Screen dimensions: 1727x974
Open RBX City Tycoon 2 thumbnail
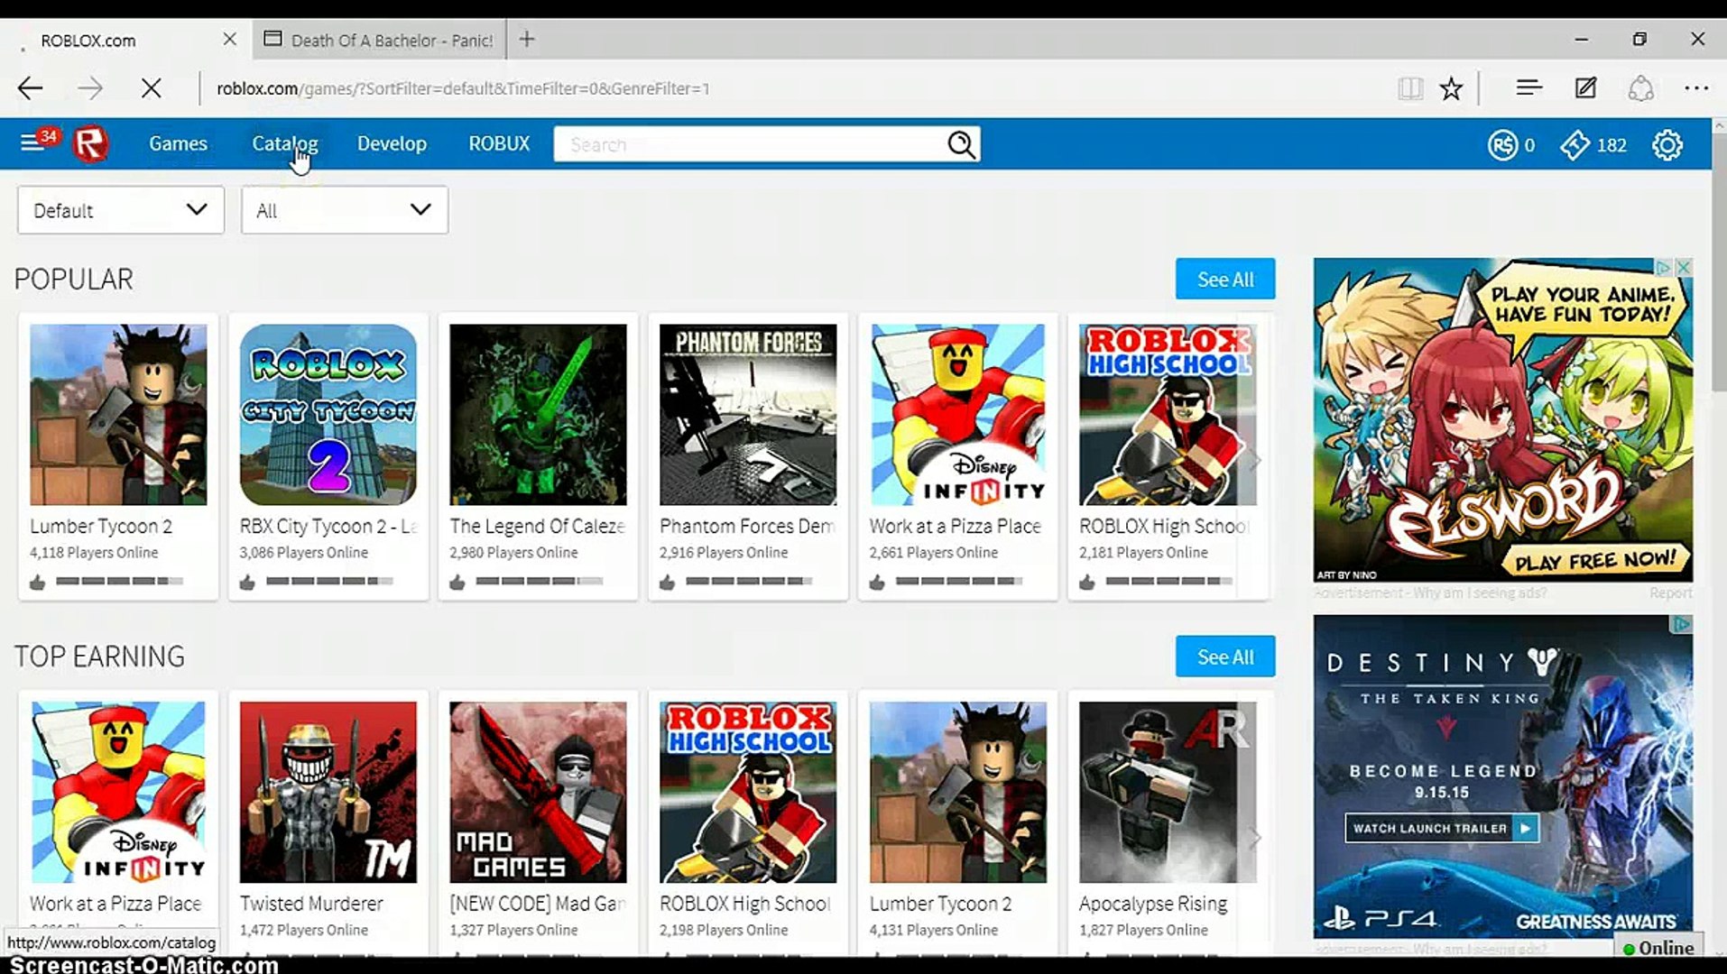328,415
